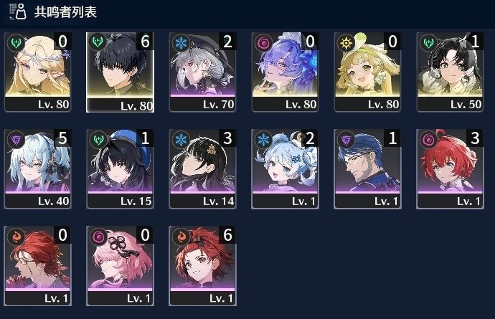Image resolution: width=495 pixels, height=319 pixels.
Task: Click Havoc swirl icon on purple-haired card
Action: pos(263,42)
